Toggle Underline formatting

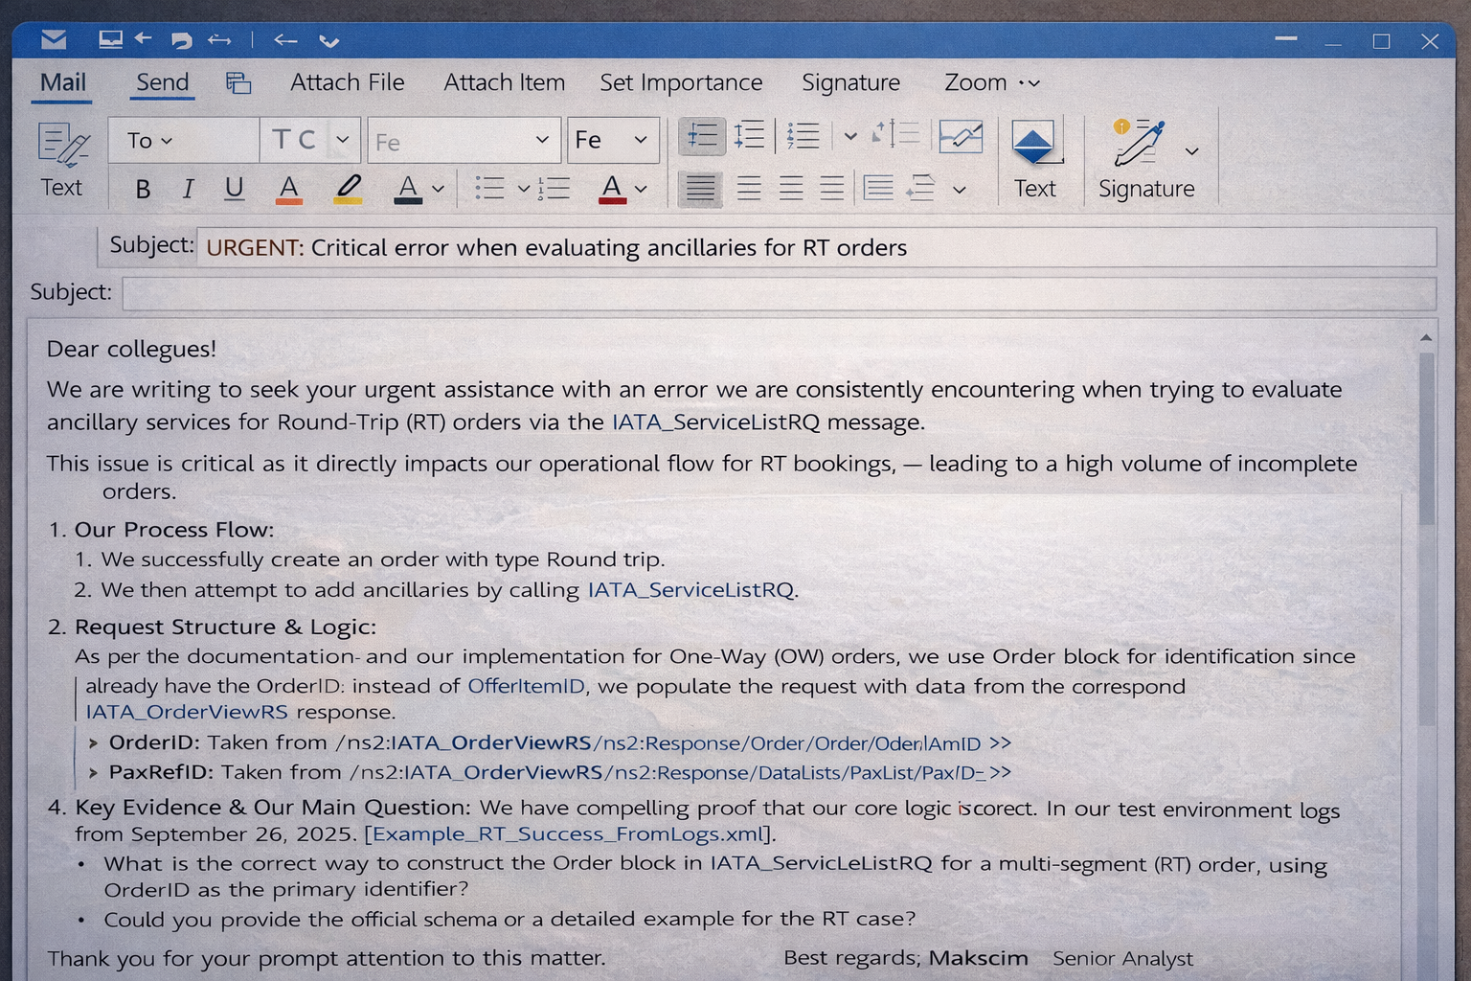coord(234,189)
